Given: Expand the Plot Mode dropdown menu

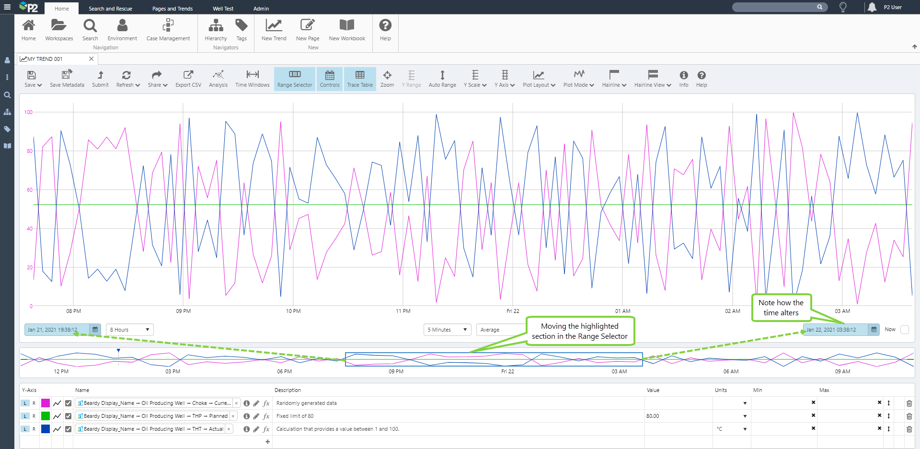Looking at the screenshot, I should [578, 79].
